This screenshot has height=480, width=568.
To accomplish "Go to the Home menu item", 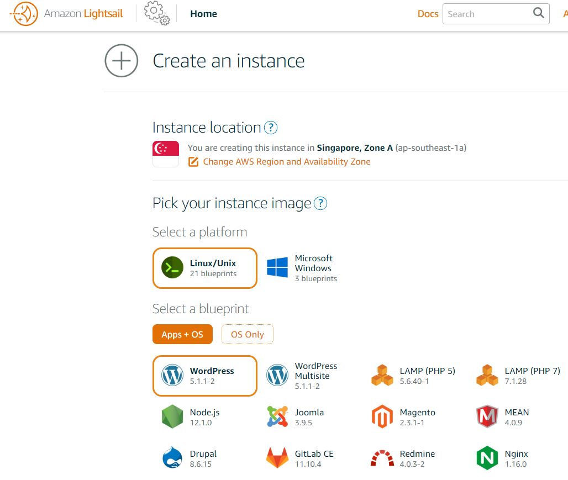I will (x=203, y=14).
